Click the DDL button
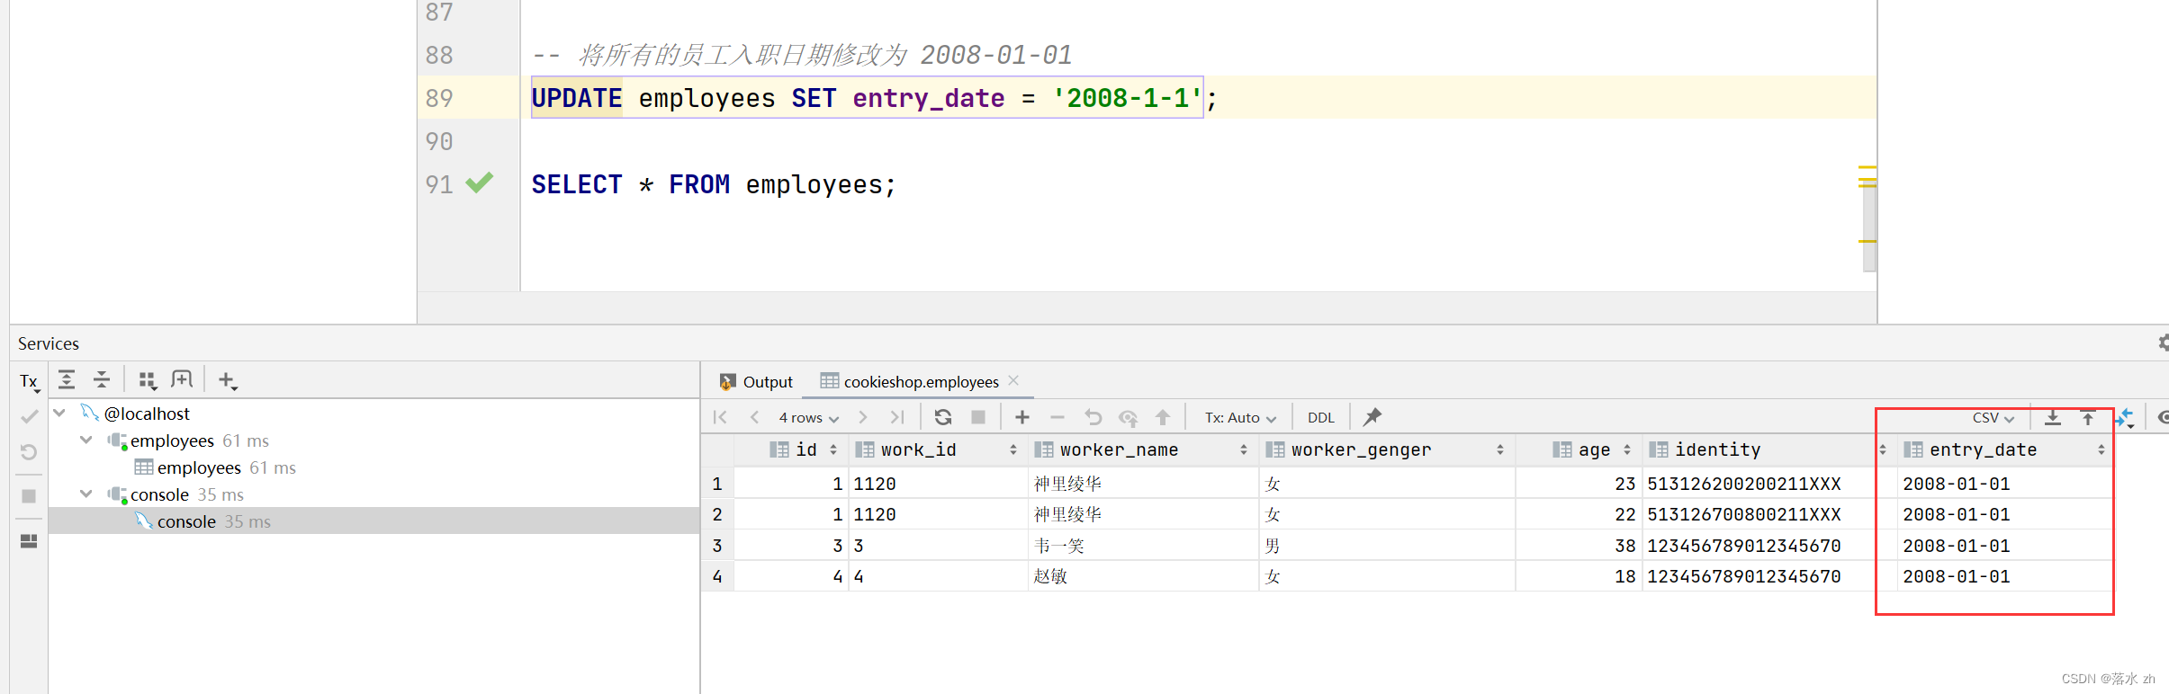 1320,417
